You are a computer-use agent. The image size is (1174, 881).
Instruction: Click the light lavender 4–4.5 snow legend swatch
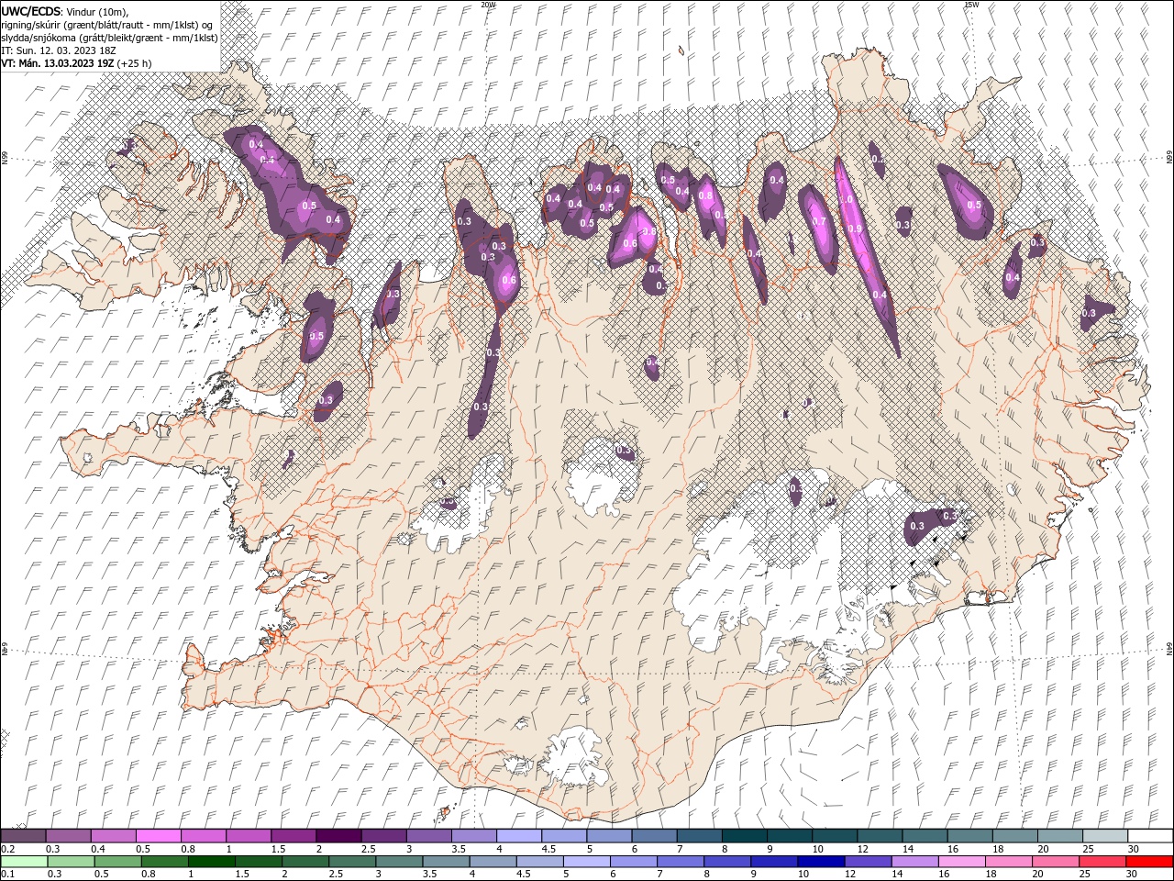[517, 836]
